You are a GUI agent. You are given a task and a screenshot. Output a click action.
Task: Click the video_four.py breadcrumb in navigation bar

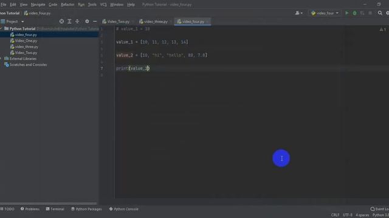(x=37, y=13)
